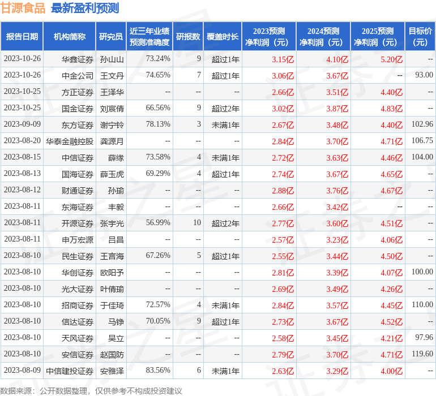Click the 研究员 column header

pyautogui.click(x=111, y=36)
